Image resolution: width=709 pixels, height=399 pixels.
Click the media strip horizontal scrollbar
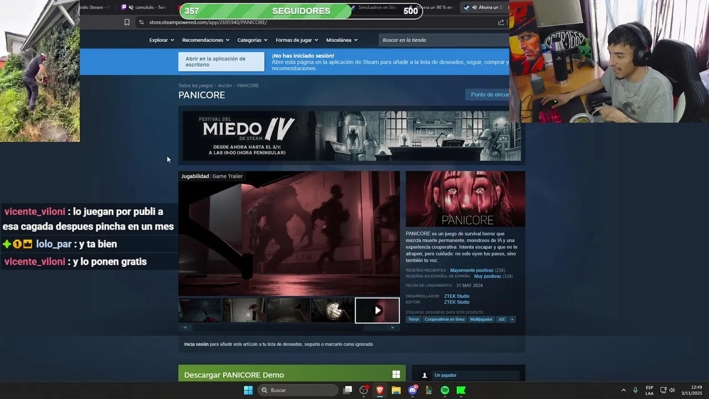tap(289, 328)
